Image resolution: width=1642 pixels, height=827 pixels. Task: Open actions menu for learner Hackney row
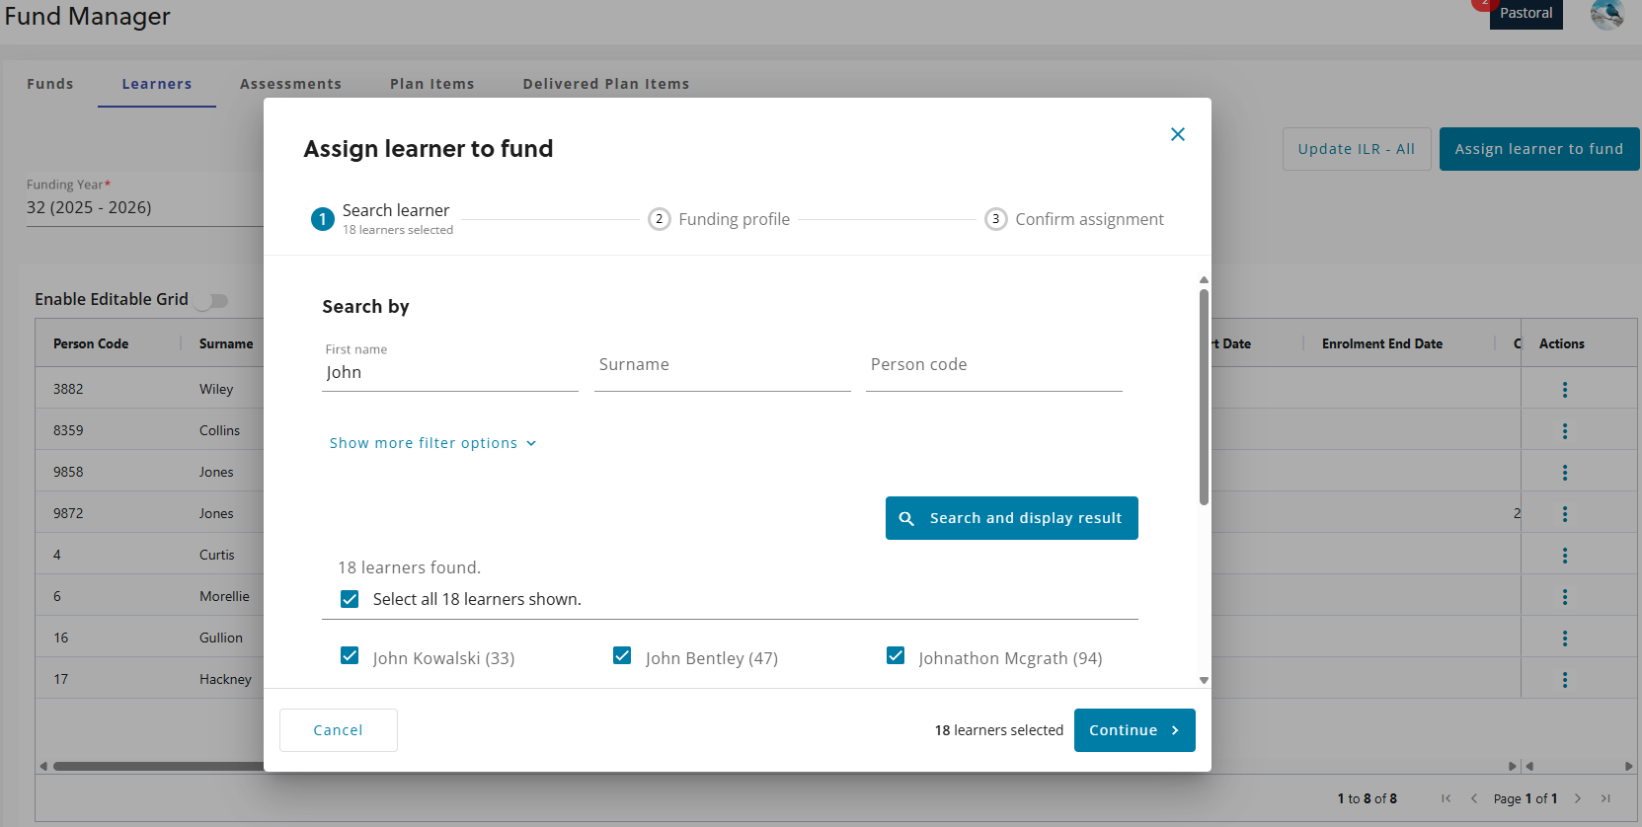[x=1564, y=680]
